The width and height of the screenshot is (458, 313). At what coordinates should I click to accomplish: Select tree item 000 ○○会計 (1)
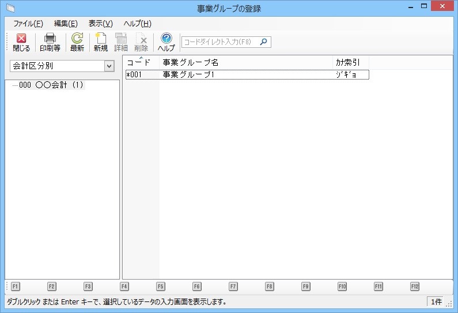tap(51, 85)
